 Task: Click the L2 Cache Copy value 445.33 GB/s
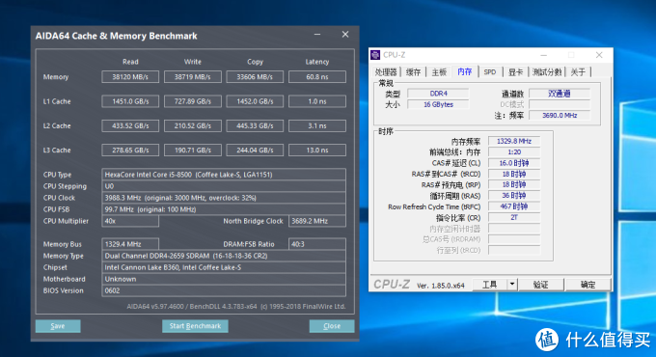coord(255,125)
